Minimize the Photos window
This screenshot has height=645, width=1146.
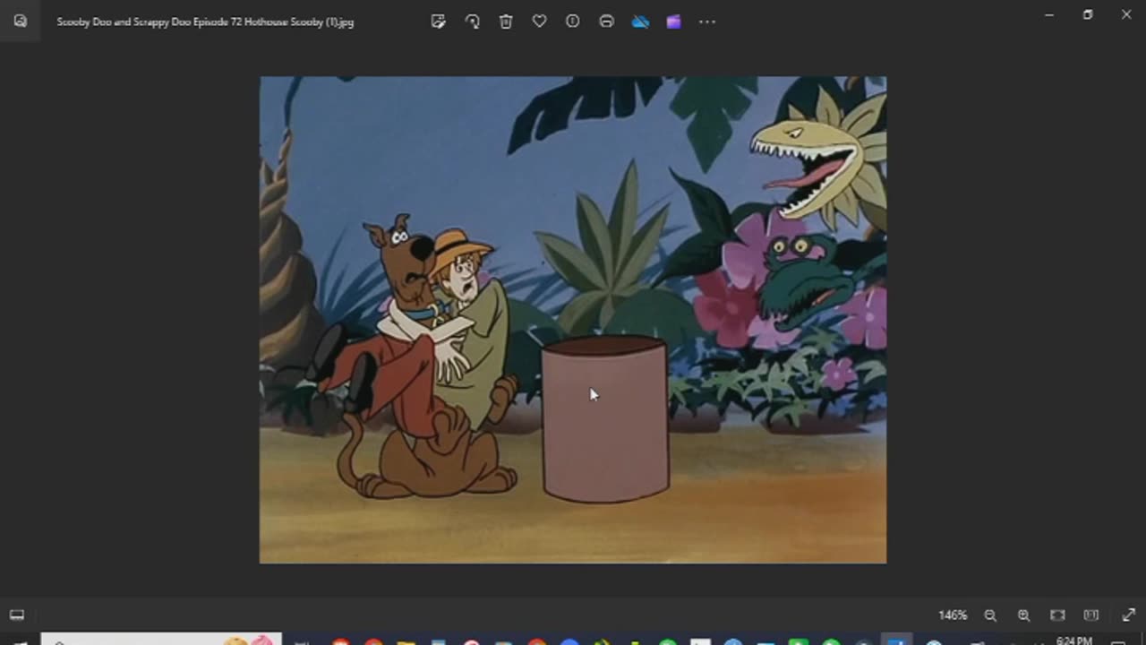[1049, 14]
